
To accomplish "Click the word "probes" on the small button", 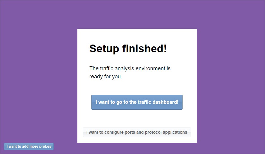I will [45, 147].
